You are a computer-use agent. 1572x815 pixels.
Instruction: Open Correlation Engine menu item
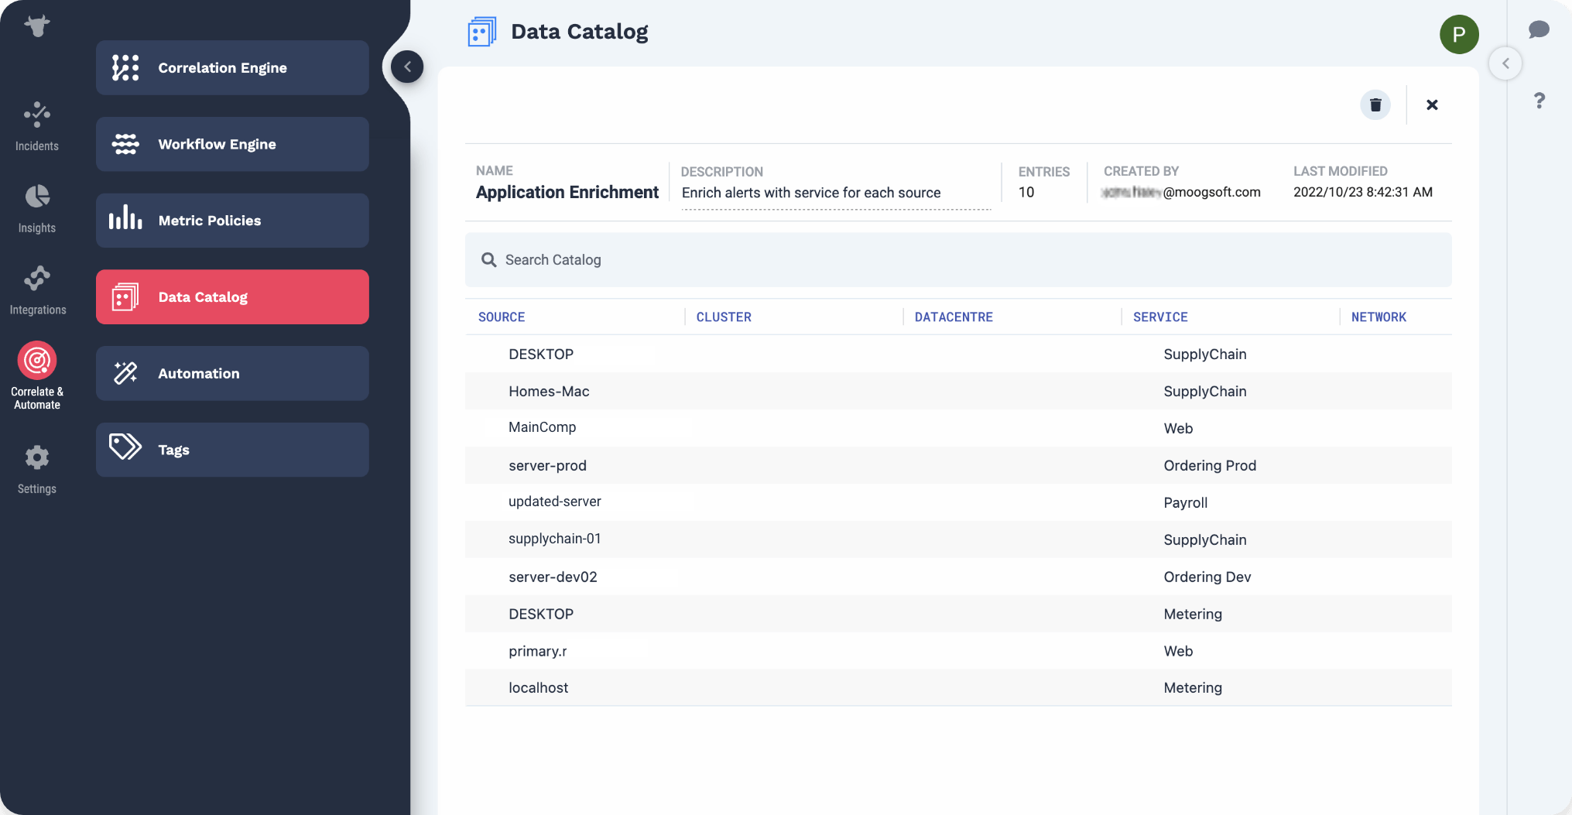(x=232, y=68)
